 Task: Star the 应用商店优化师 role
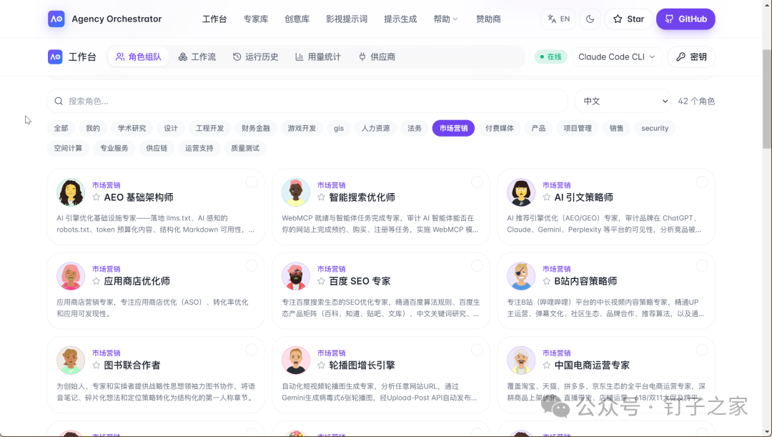(x=96, y=281)
